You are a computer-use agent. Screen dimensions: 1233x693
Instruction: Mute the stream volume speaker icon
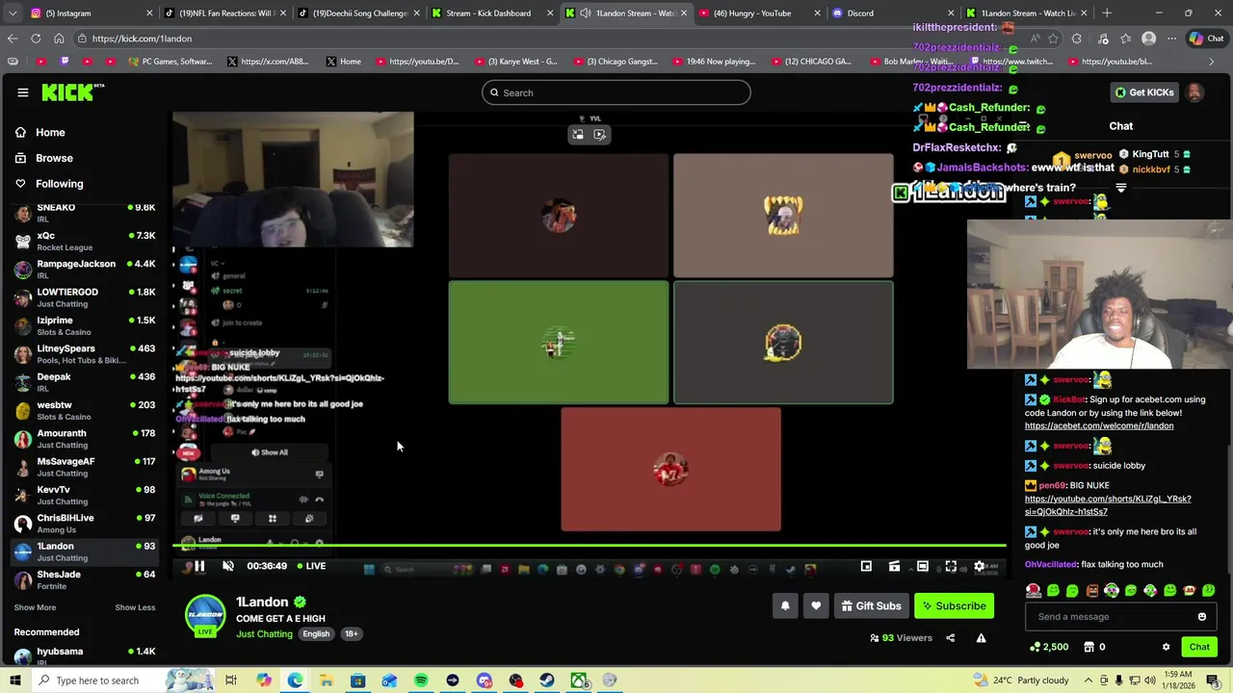(x=228, y=566)
